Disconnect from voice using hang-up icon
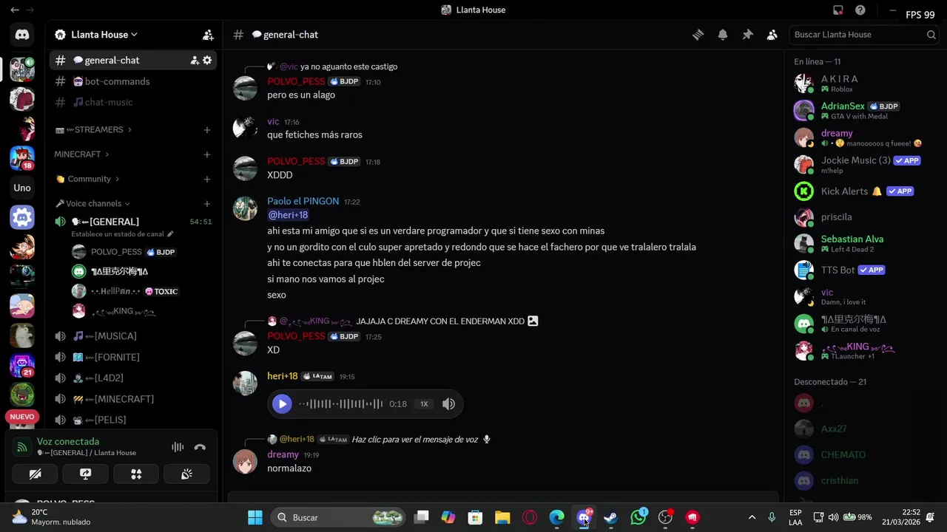 [x=200, y=447]
